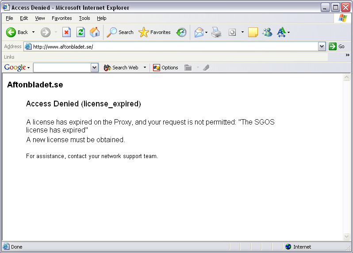
Task: Click Access Denied (license_expired) text
Action: click(x=84, y=104)
